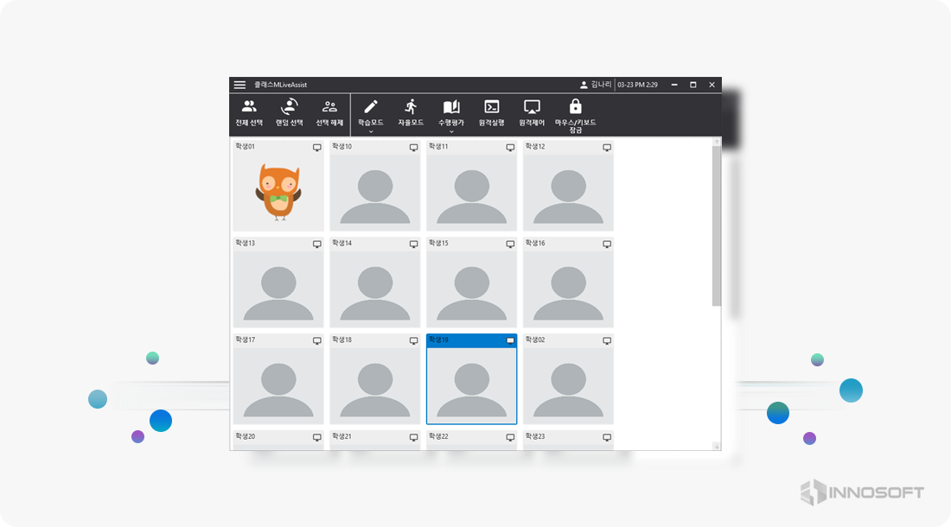The image size is (951, 527).
Task: Click monitor icon on 학생22 tile
Action: (510, 437)
